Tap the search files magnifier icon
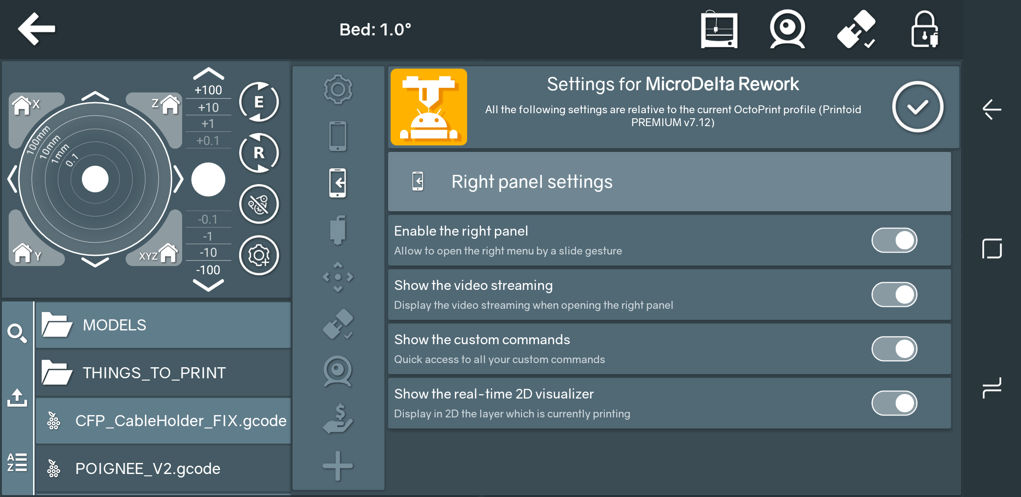Screen dimensions: 1021x497 [x=17, y=333]
